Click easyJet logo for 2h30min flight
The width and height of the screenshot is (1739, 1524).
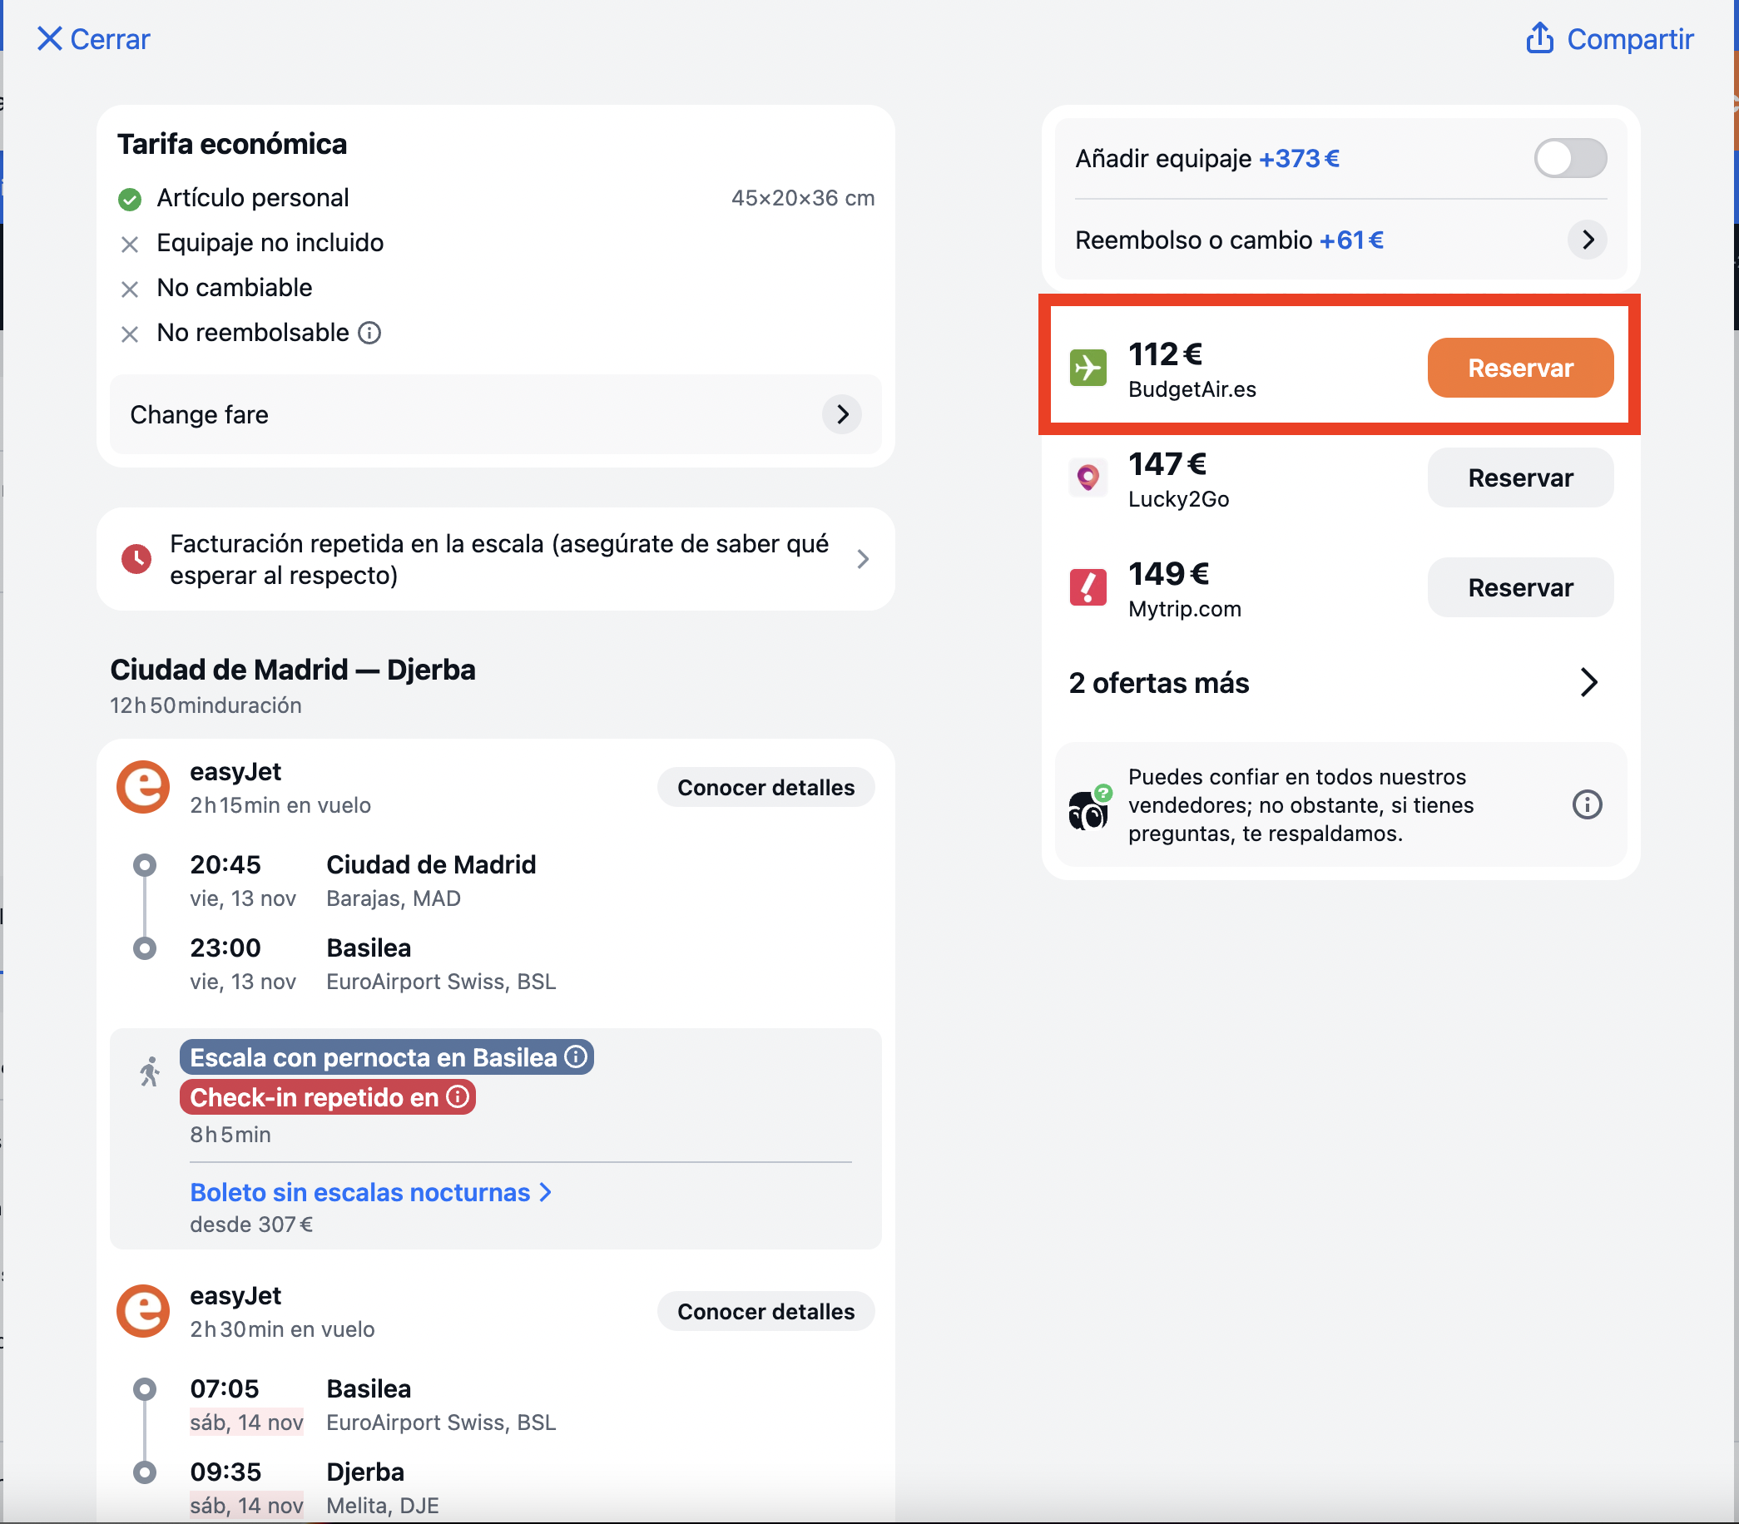click(x=143, y=1310)
